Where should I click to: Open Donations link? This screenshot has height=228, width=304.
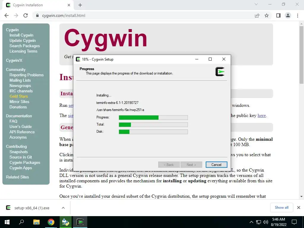pos(18,107)
